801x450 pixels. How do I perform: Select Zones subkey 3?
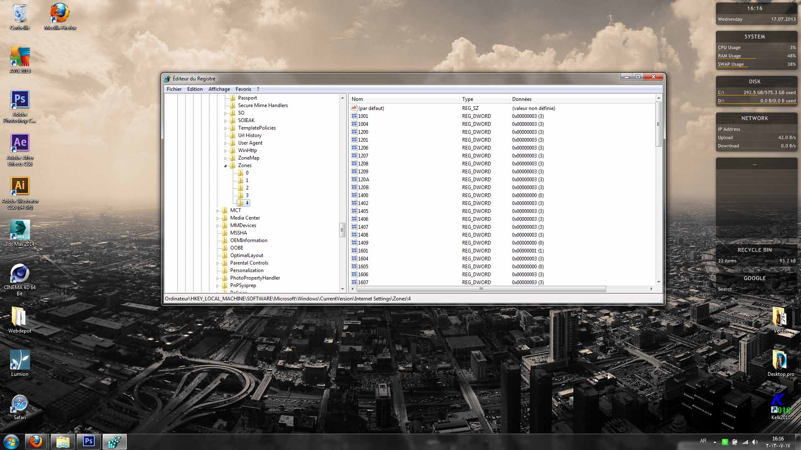pyautogui.click(x=247, y=195)
